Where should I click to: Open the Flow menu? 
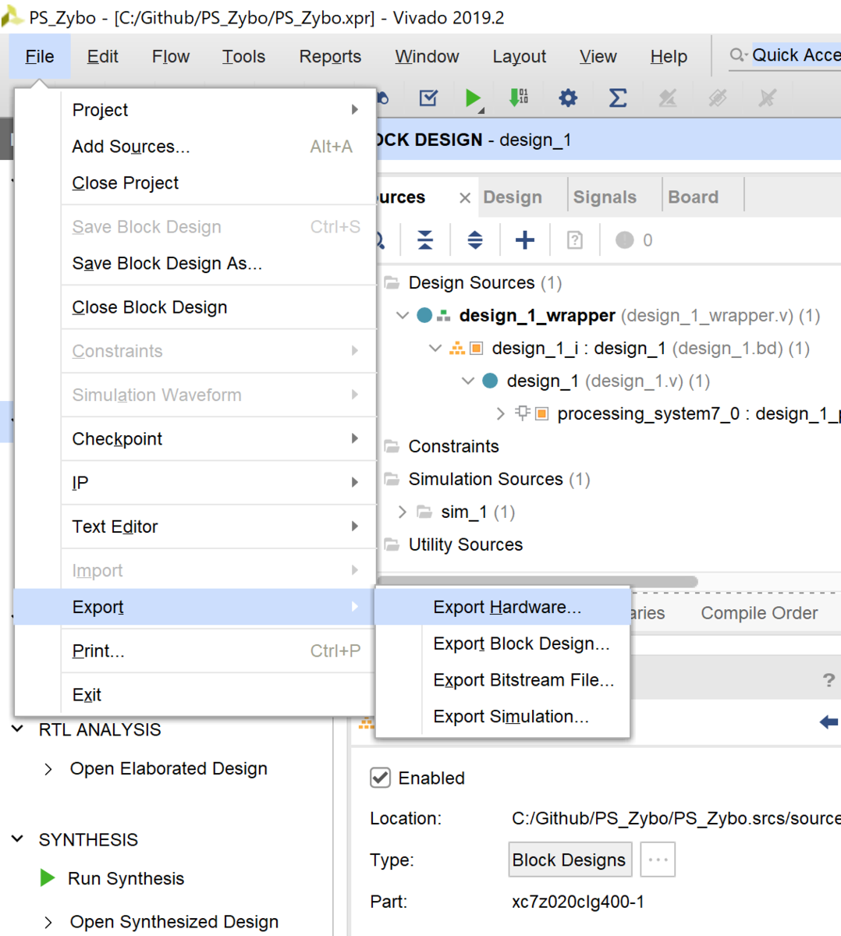(x=170, y=56)
